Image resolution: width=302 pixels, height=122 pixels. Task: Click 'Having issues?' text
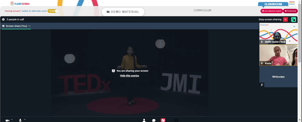tap(13, 11)
